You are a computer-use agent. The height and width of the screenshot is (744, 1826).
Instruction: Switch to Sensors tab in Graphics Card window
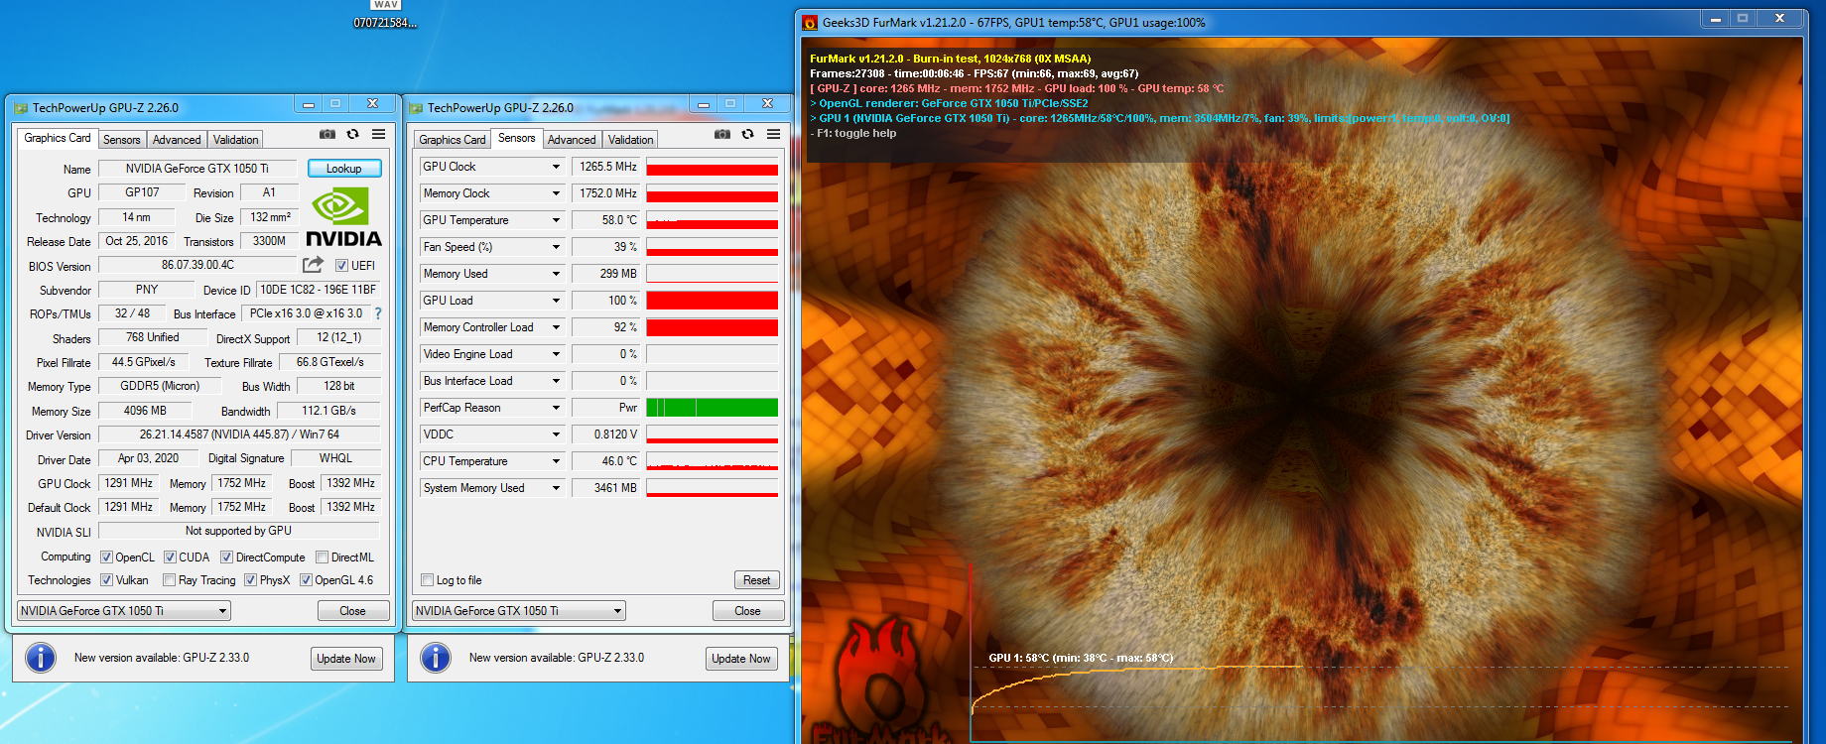coord(121,140)
